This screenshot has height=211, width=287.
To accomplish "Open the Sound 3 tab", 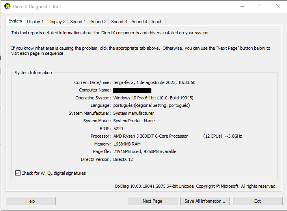I will click(119, 22).
